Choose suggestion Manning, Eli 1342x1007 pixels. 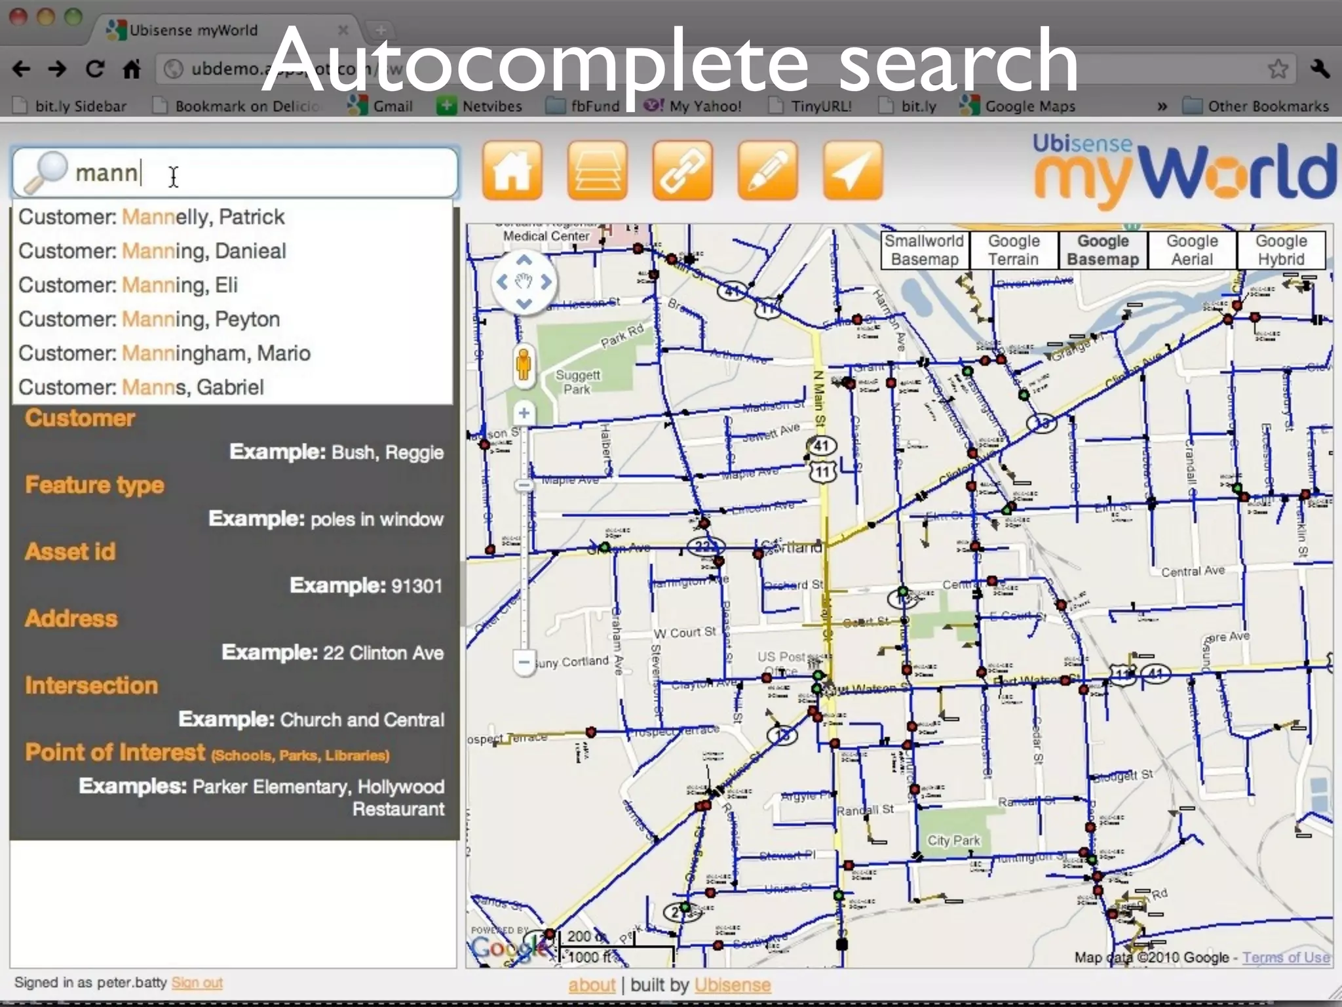pyautogui.click(x=233, y=285)
